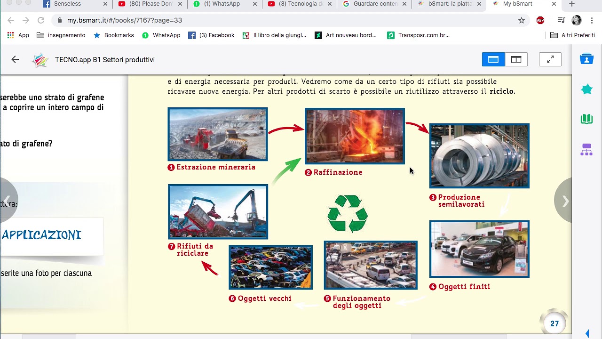The height and width of the screenshot is (339, 602).
Task: Click the page number 27 badge
Action: coord(554,323)
